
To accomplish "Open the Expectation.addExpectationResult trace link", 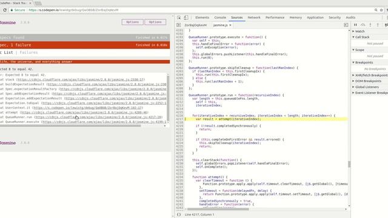I will tap(116, 98).
